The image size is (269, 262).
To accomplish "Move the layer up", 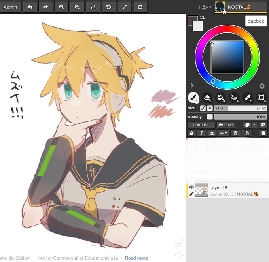I will coord(236,133).
